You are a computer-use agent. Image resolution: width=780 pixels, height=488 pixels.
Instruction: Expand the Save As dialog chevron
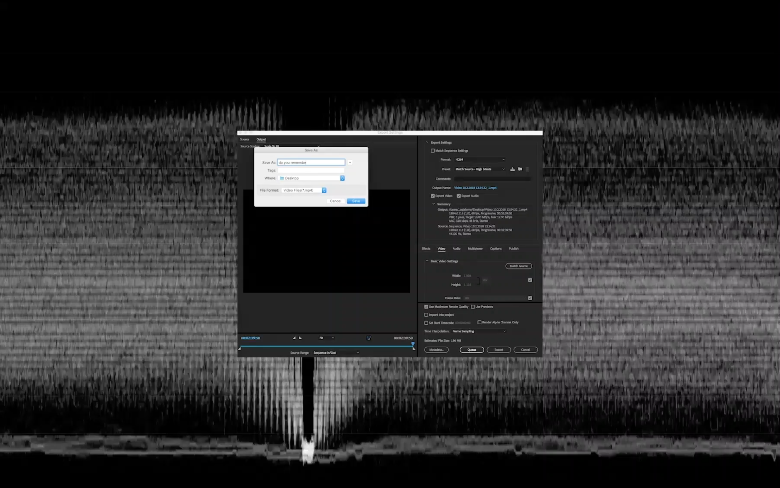coord(350,162)
